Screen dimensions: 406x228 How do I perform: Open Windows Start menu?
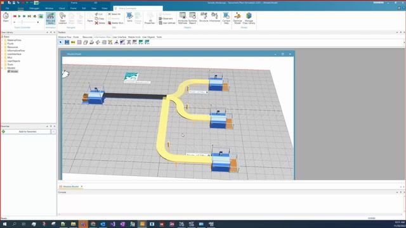[x=4, y=224]
